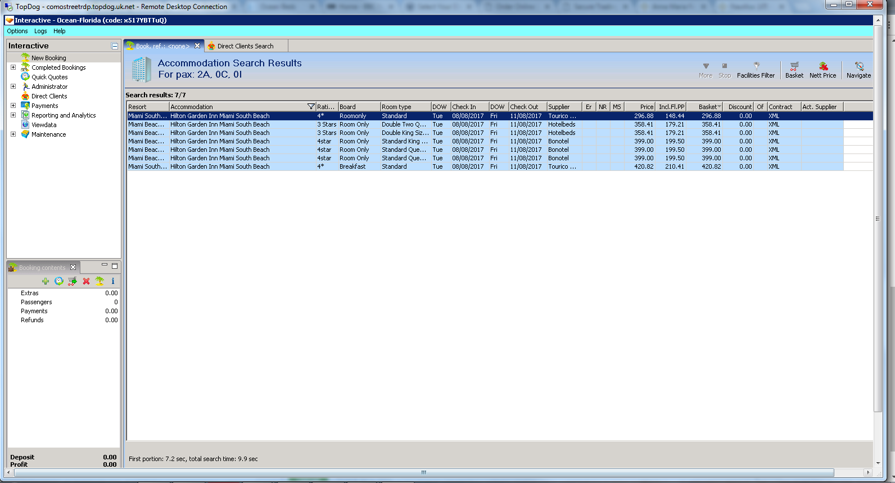Click the Viewdata globe icon
This screenshot has width=895, height=483.
(x=25, y=125)
